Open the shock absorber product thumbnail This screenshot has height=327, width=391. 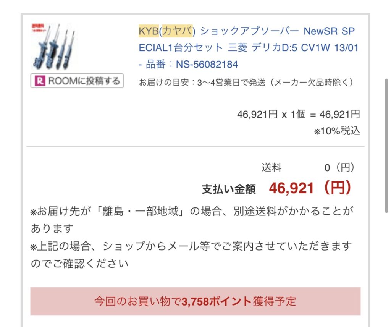53,46
